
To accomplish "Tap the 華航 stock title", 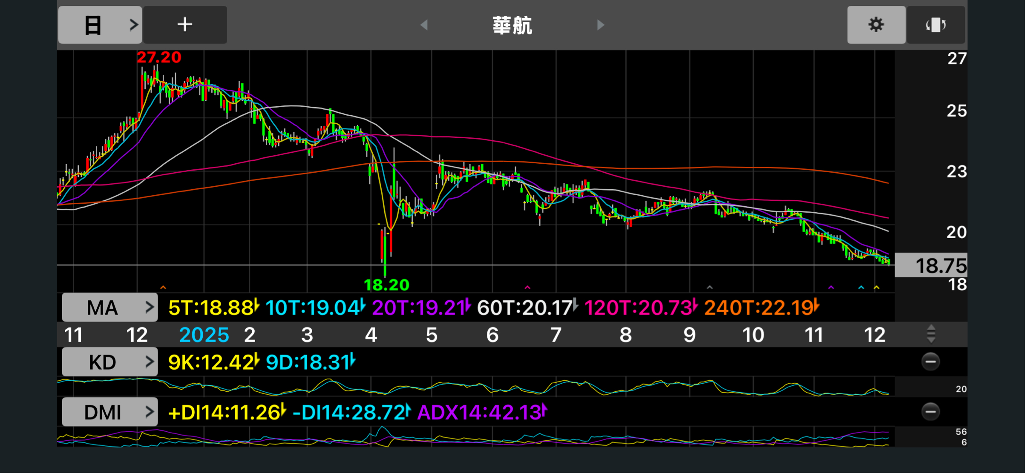I will click(x=512, y=26).
